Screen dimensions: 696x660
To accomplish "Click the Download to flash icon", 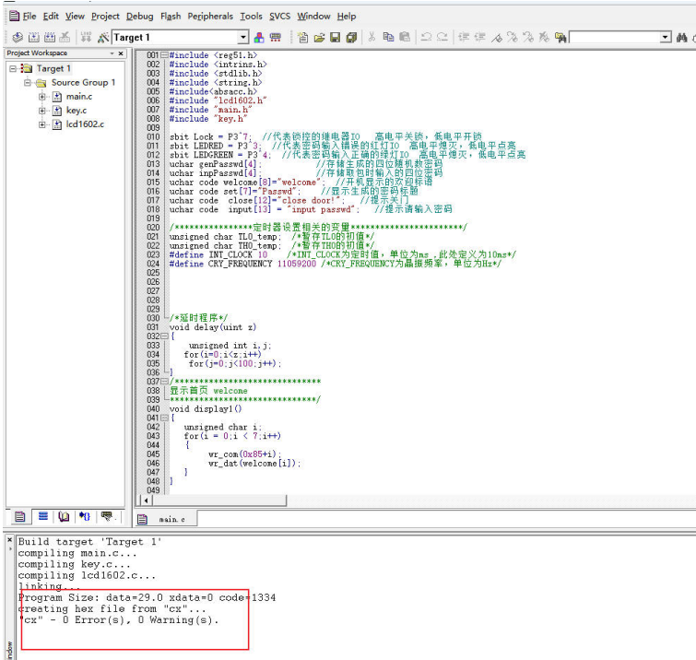I will [x=86, y=37].
